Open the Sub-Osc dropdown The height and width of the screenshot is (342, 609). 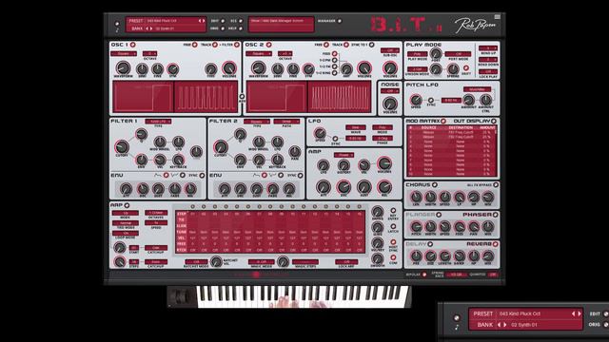point(390,50)
